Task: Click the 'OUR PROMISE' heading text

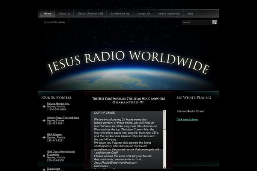Action: pyautogui.click(x=105, y=113)
